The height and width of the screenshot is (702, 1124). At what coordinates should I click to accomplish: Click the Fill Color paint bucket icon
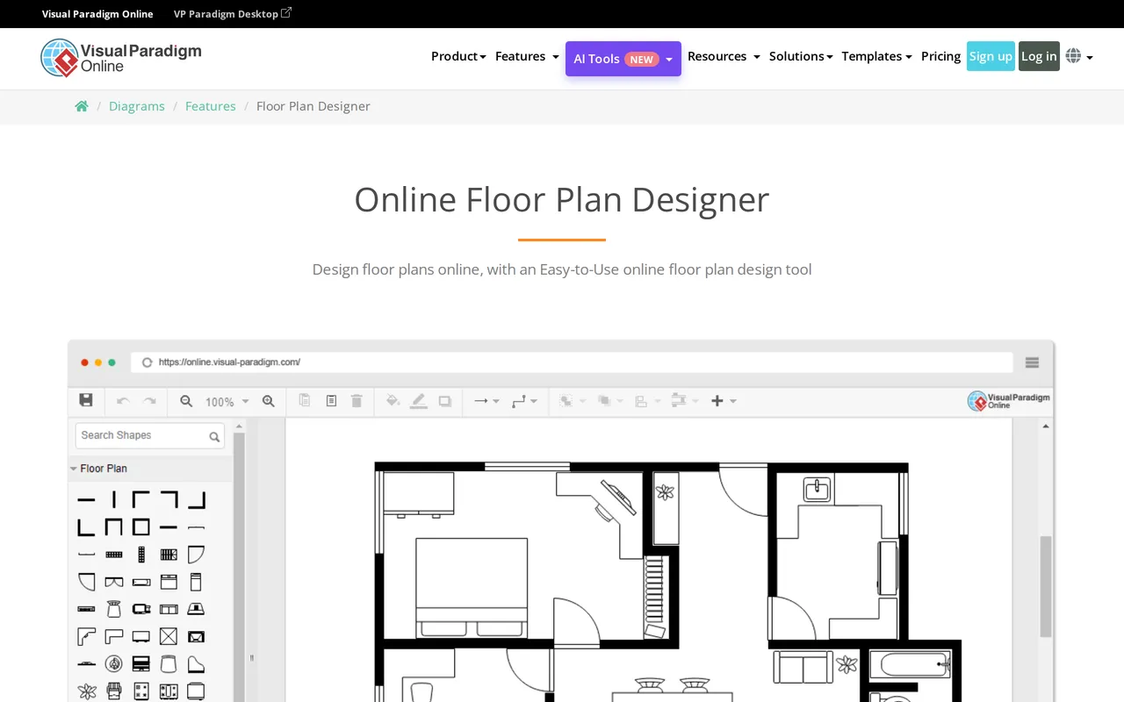(x=393, y=400)
